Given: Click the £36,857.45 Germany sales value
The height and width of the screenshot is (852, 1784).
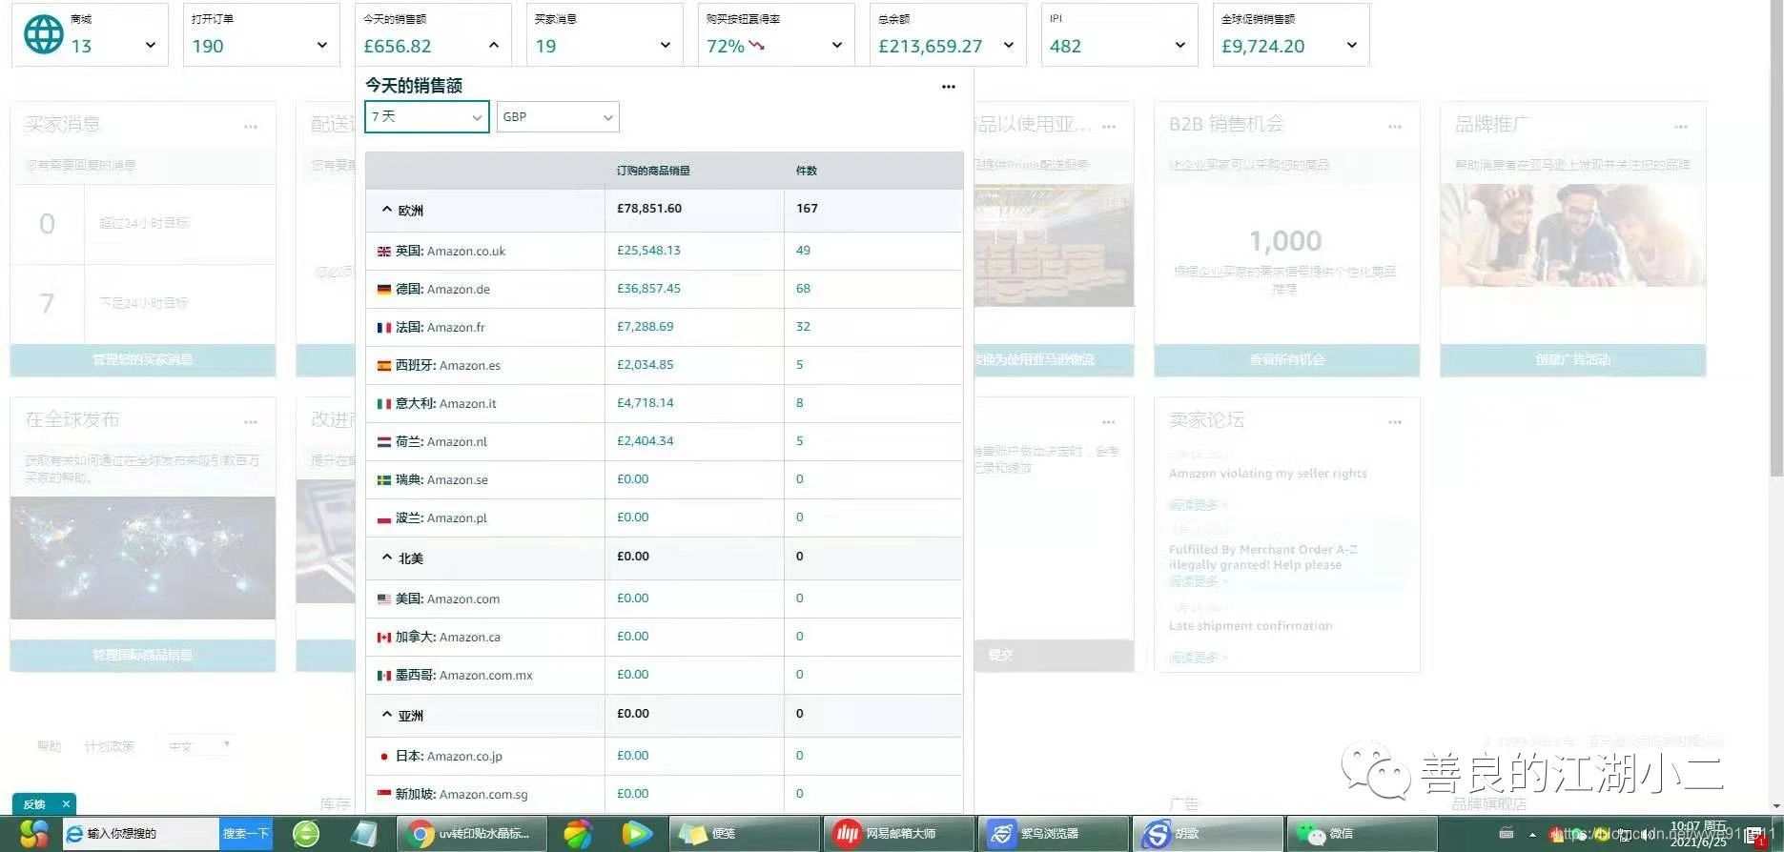Looking at the screenshot, I should point(648,289).
